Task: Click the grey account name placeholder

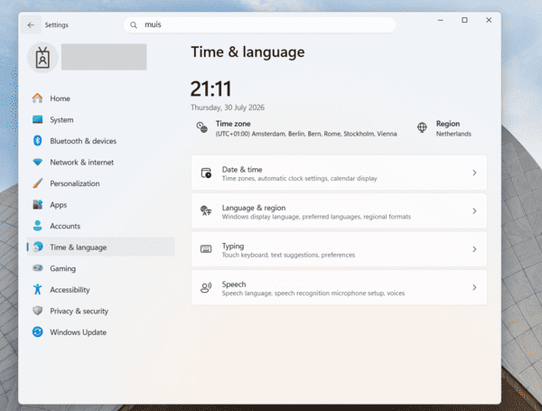Action: (104, 57)
